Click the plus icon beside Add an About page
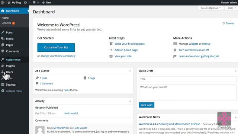The height and width of the screenshot is (134, 238). pyautogui.click(x=111, y=50)
